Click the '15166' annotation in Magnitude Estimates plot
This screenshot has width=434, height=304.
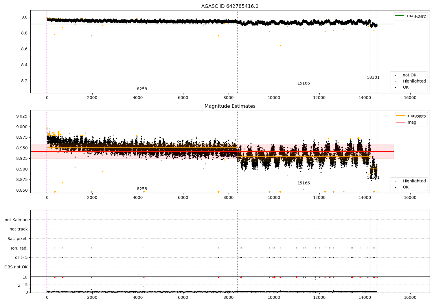pyautogui.click(x=304, y=183)
